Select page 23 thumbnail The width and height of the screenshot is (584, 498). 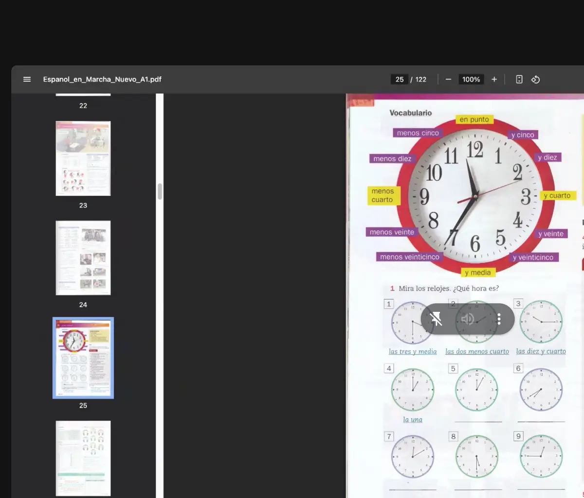[x=83, y=158]
